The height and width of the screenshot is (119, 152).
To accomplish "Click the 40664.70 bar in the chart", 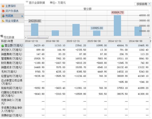I will (117, 25).
